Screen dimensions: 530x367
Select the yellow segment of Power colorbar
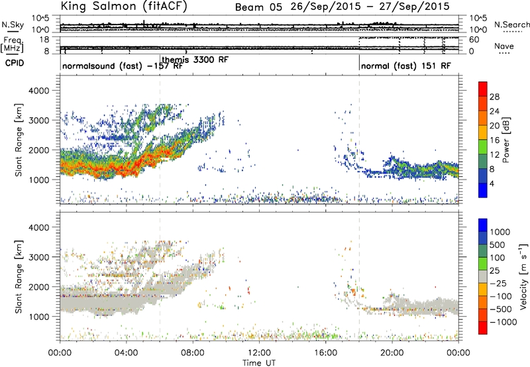pyautogui.click(x=483, y=132)
